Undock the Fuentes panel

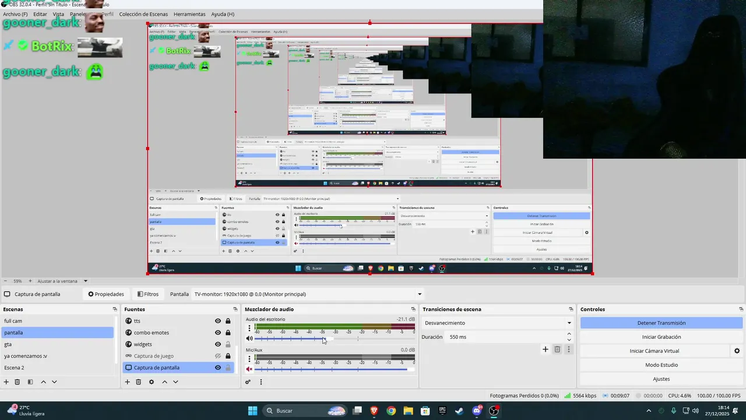pos(235,309)
